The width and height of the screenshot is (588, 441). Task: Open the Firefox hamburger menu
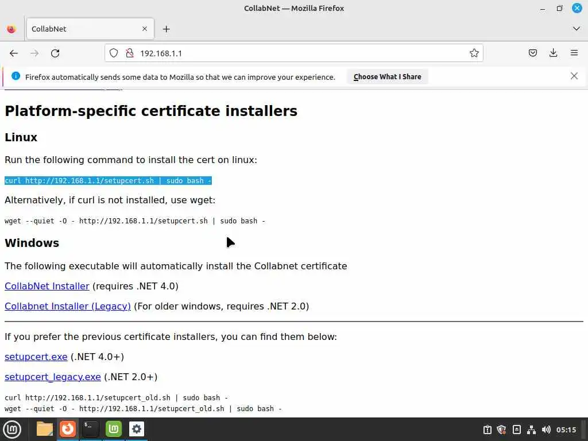574,53
